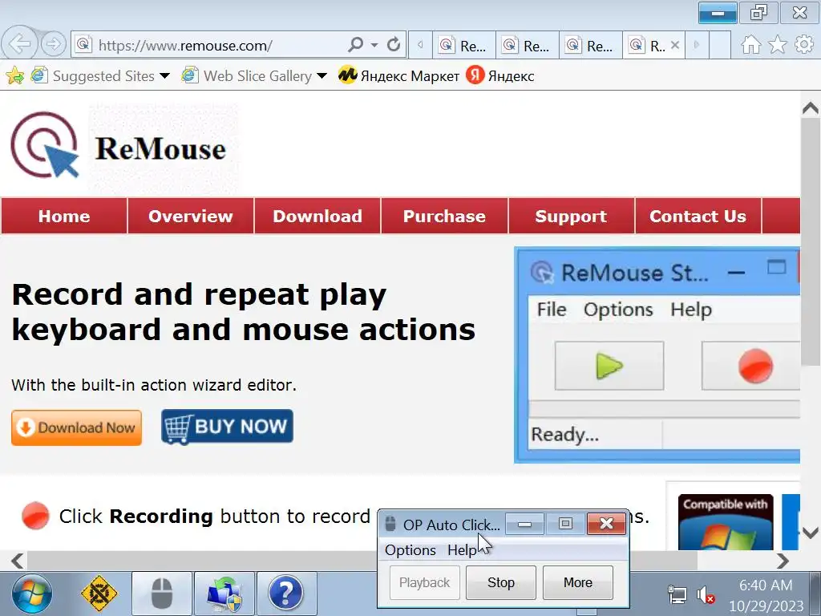Open the Purchase navigation item
The width and height of the screenshot is (821, 616).
444,216
